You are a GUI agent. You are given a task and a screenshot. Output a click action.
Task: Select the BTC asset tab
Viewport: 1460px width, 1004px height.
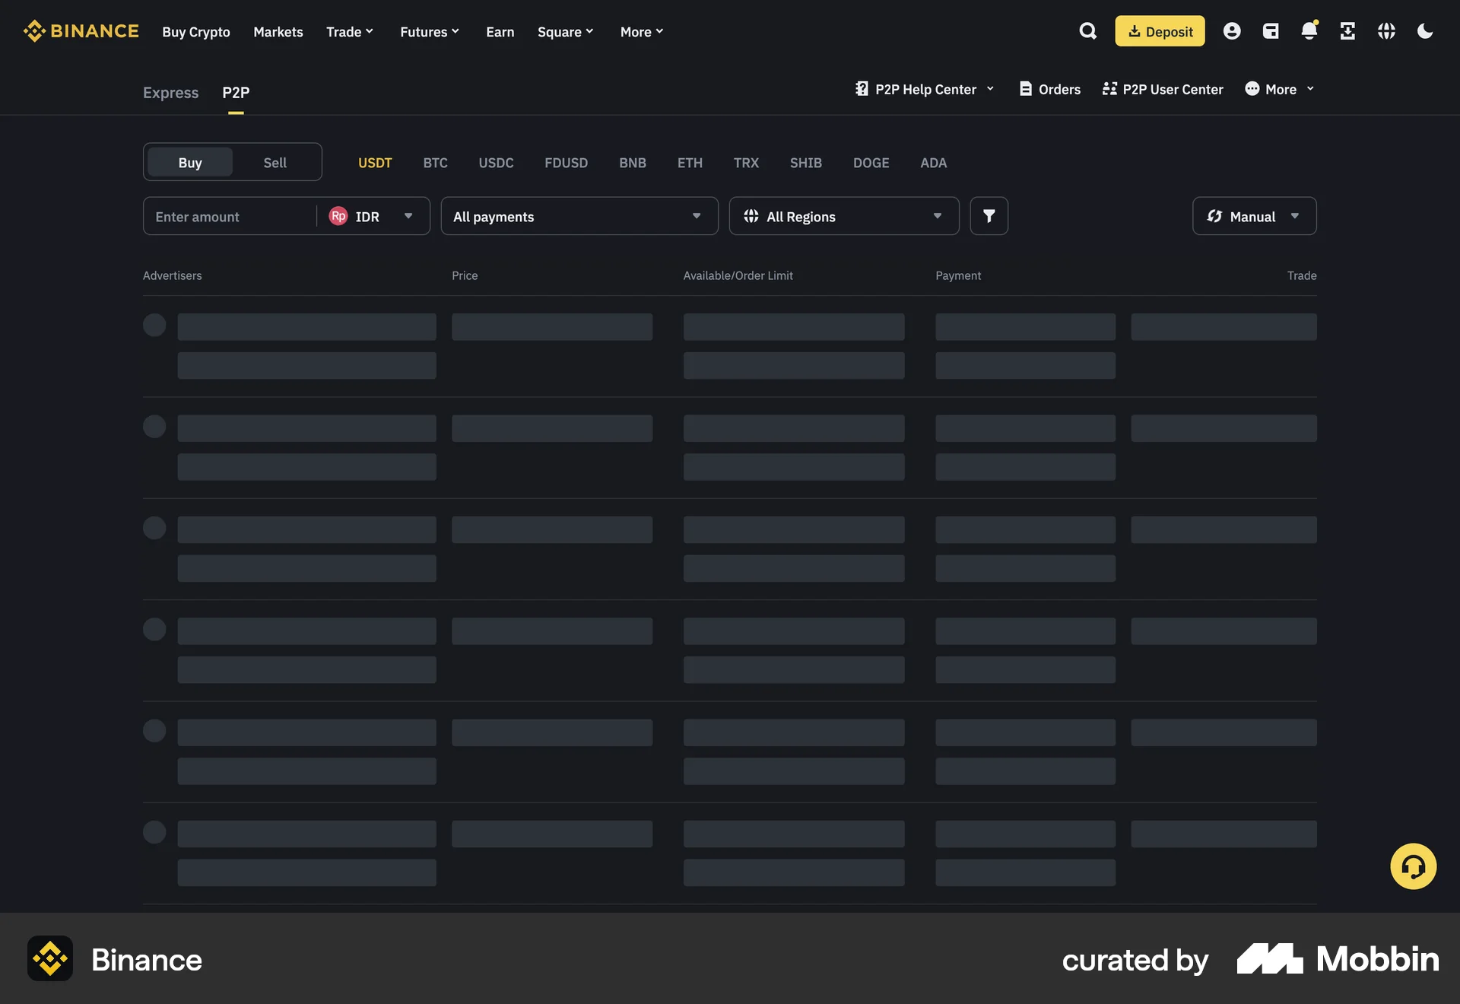435,162
